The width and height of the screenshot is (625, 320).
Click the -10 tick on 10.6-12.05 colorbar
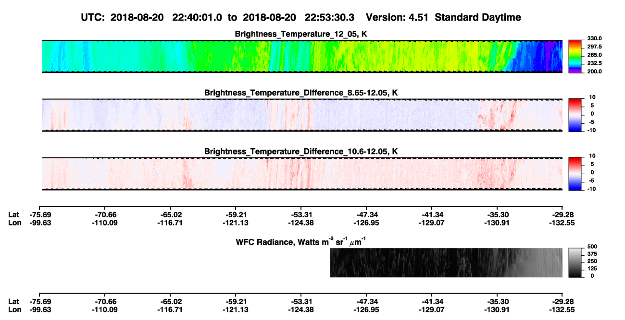[x=591, y=188]
